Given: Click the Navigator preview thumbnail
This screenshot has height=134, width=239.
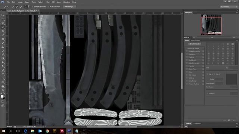Looking at the screenshot, I should click(x=211, y=25).
